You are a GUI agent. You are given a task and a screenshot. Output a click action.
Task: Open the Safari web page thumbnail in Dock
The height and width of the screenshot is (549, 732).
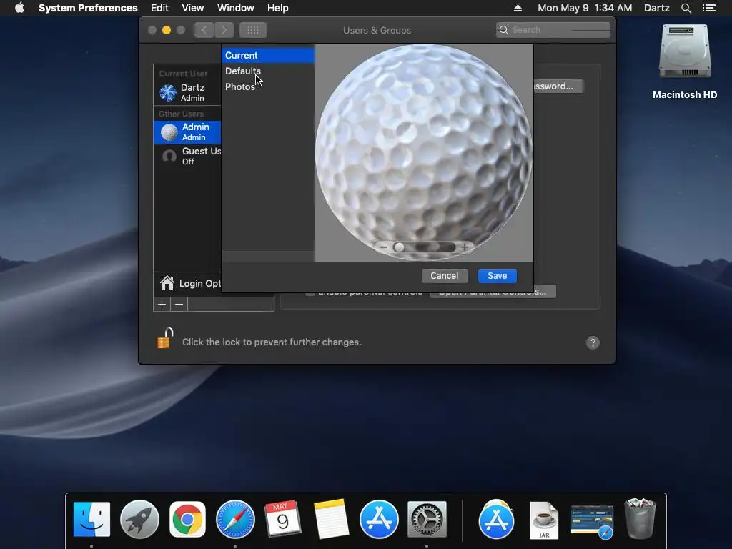pos(592,521)
